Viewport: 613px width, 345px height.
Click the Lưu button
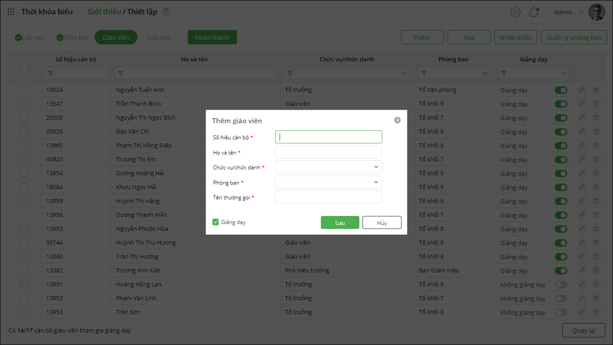pyautogui.click(x=340, y=223)
